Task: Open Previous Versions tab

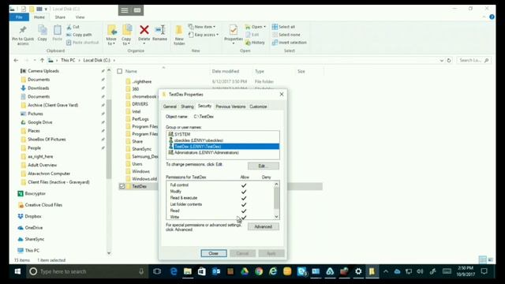Action: [230, 106]
